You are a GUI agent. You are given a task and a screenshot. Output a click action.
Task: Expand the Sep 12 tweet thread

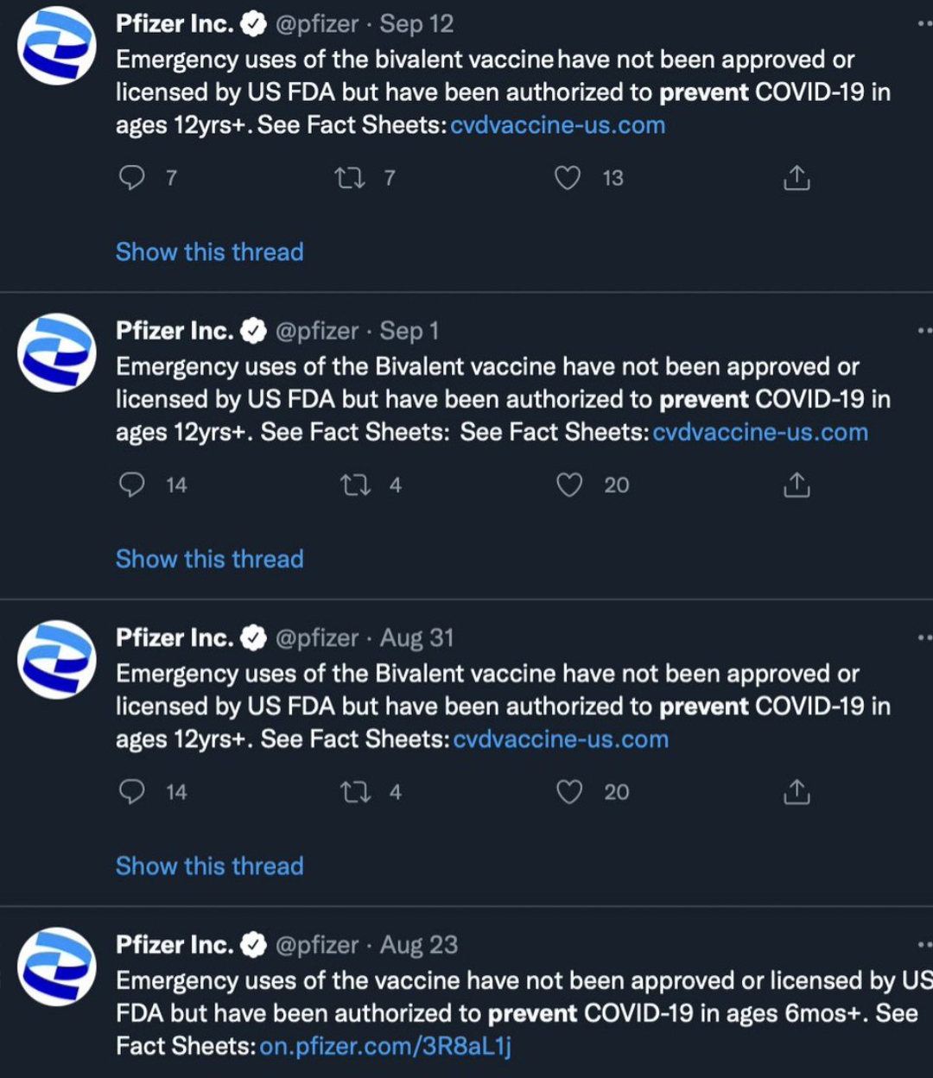tap(210, 252)
